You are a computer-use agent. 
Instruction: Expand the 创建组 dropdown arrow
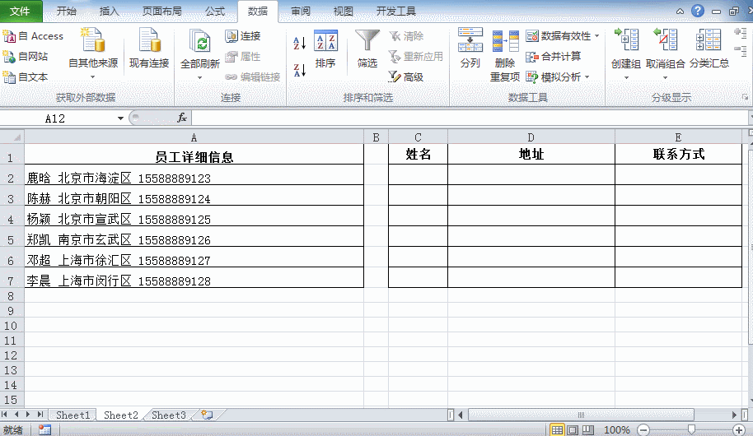coord(626,77)
